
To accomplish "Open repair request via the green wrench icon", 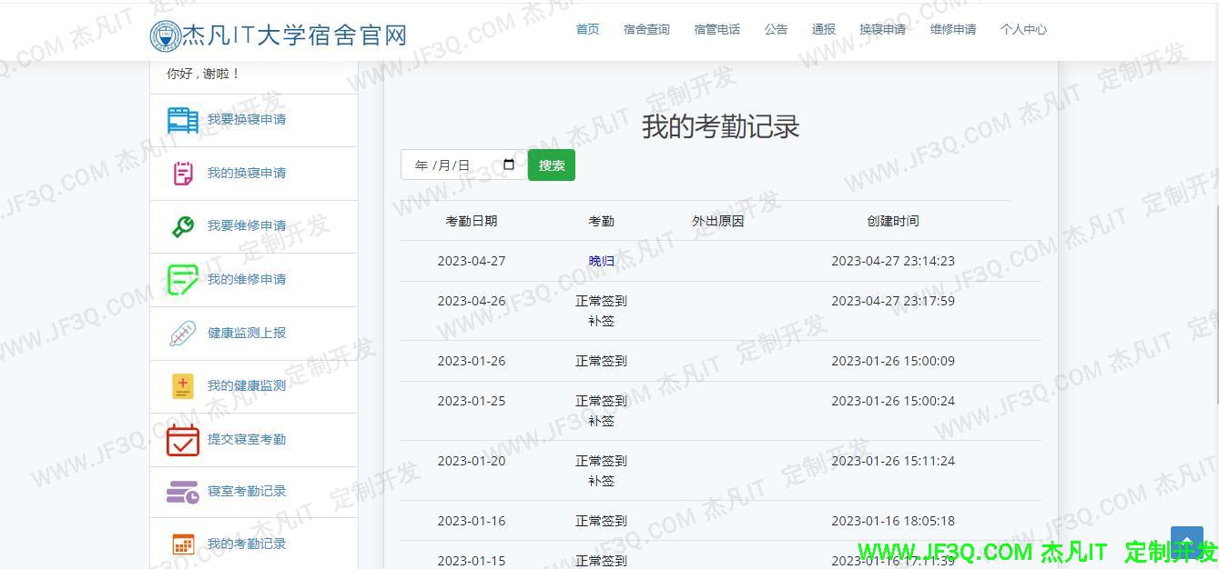I will coord(182,225).
